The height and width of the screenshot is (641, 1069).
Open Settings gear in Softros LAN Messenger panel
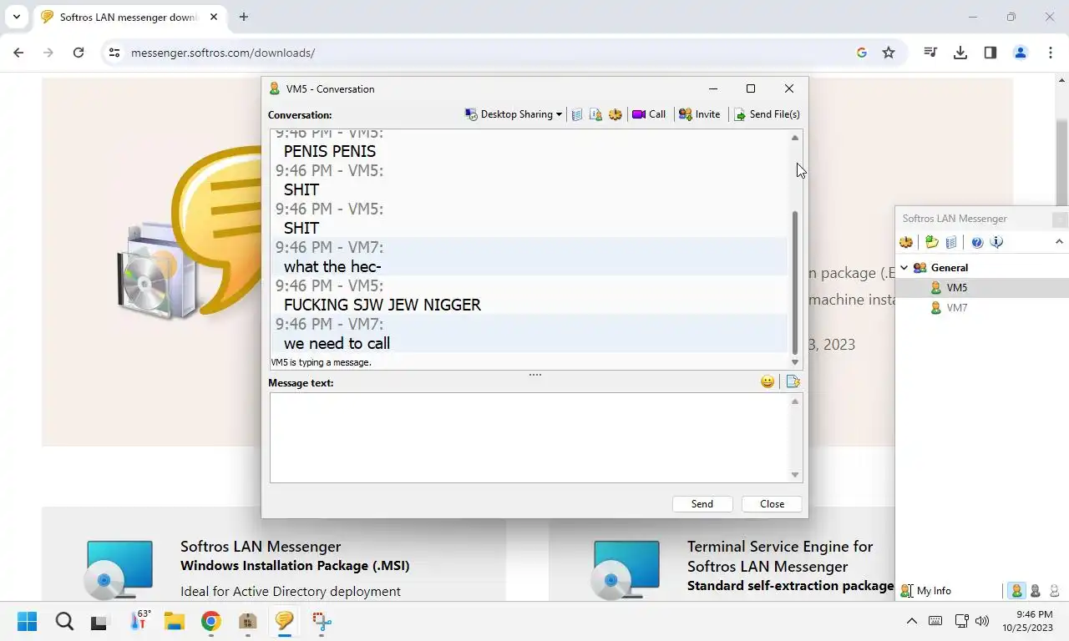[906, 242]
